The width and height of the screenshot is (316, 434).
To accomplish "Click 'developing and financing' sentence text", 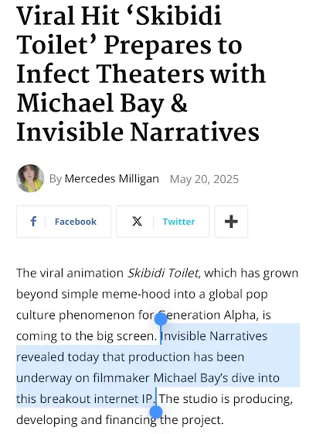I will (87, 420).
